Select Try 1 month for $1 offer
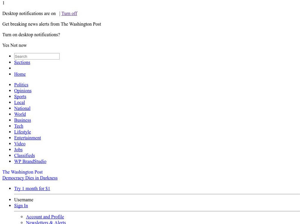This screenshot has width=300, height=224. pyautogui.click(x=32, y=189)
